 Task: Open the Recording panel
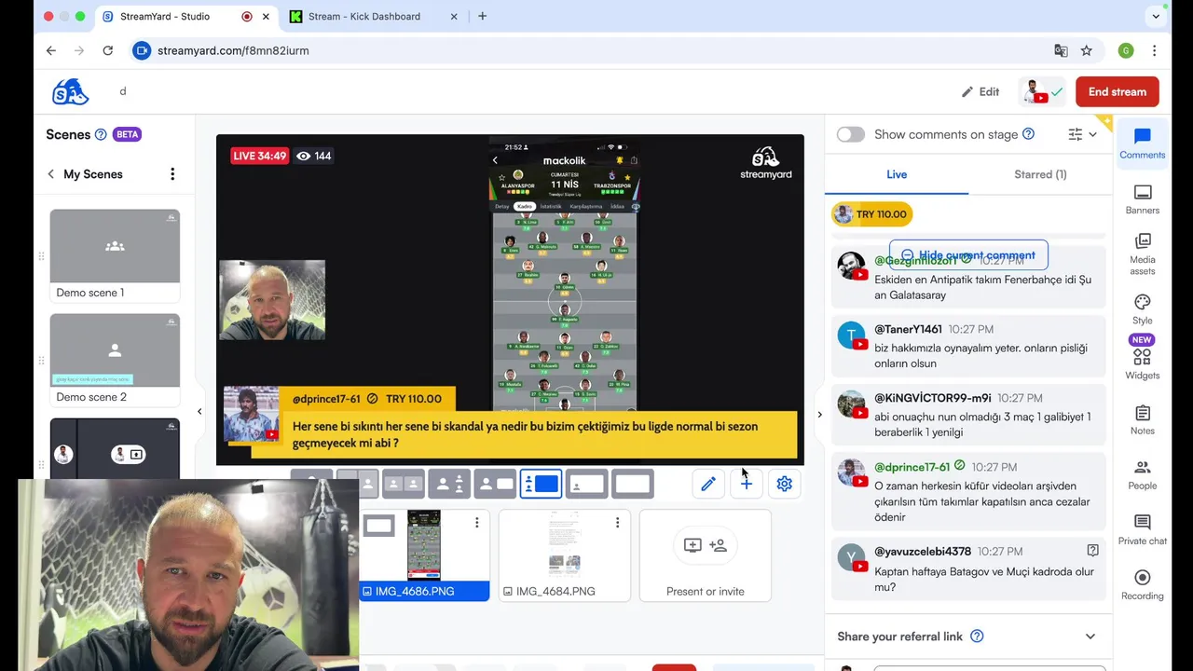point(1143,584)
